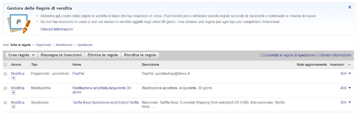The width and height of the screenshot is (359, 116).
Task: Close the Gestore delle Regole banner
Action: click(350, 7)
